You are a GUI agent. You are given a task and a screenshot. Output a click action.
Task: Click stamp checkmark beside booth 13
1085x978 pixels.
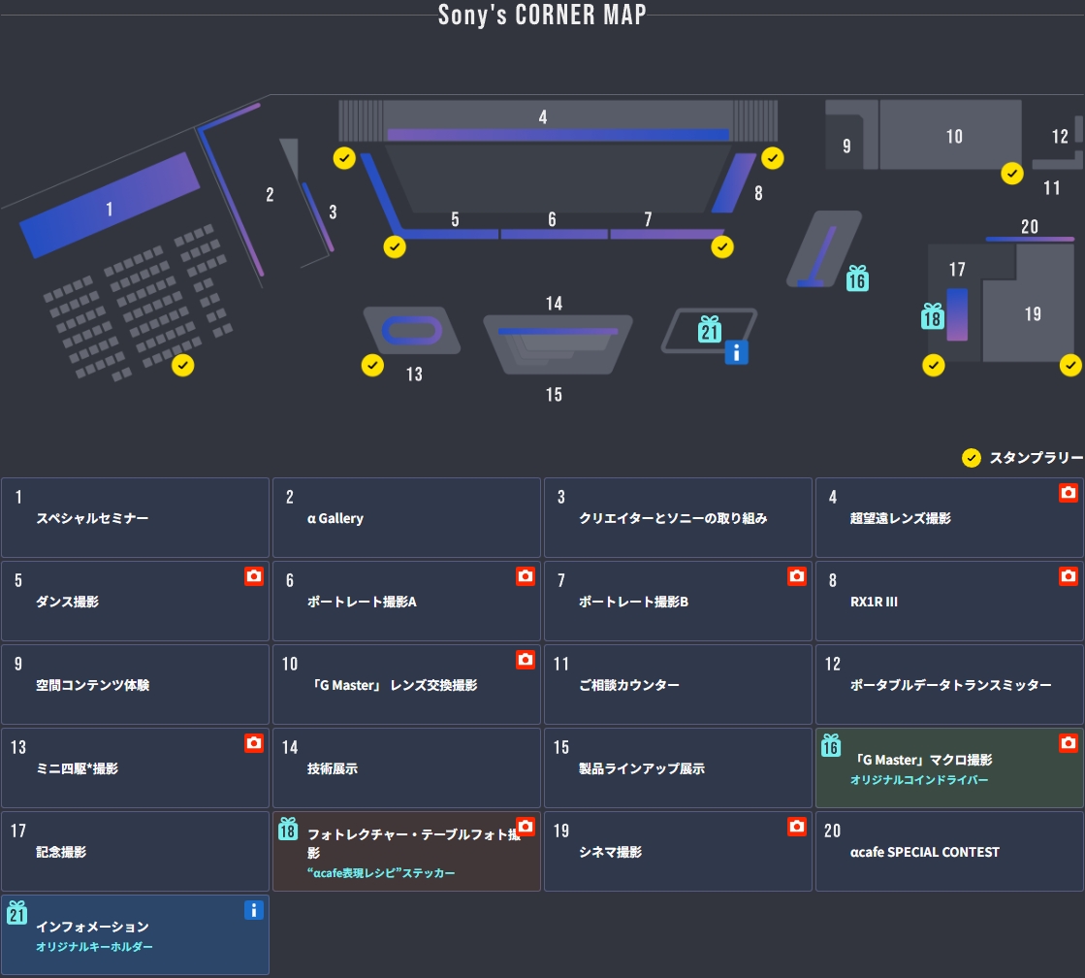point(372,365)
